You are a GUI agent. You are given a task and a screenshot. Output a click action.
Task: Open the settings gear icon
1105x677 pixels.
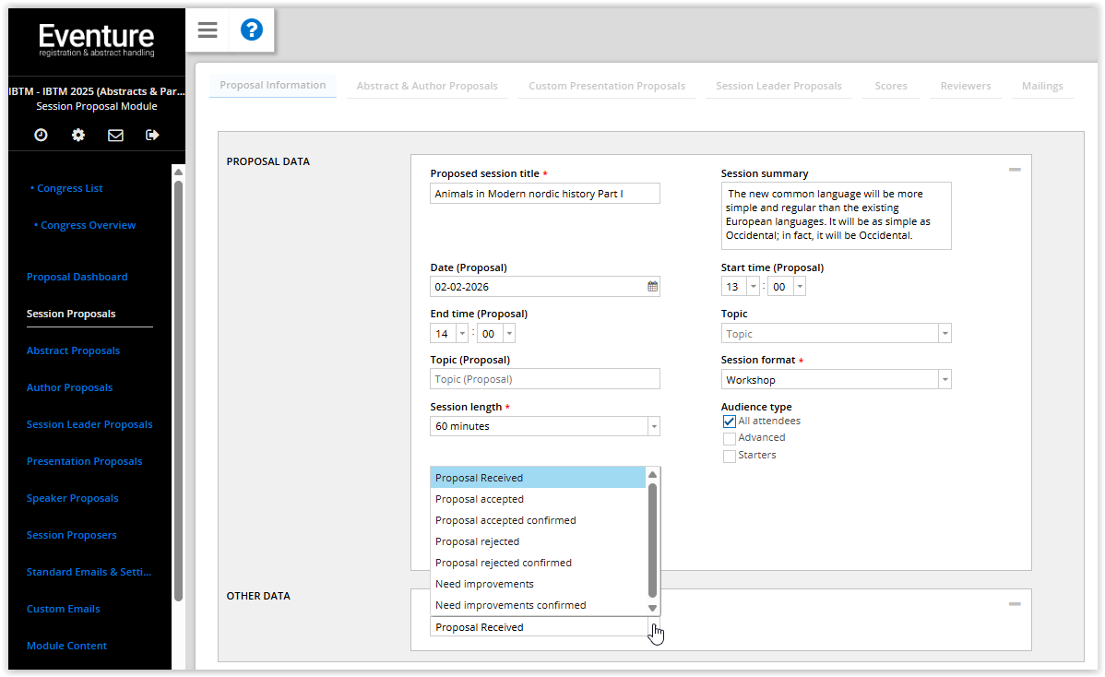point(78,136)
